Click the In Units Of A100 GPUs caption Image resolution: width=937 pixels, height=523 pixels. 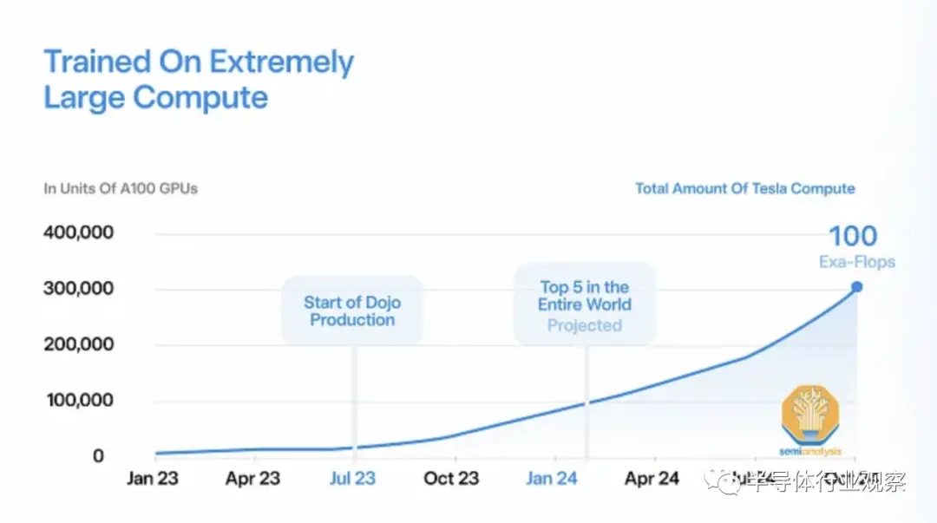pos(121,188)
